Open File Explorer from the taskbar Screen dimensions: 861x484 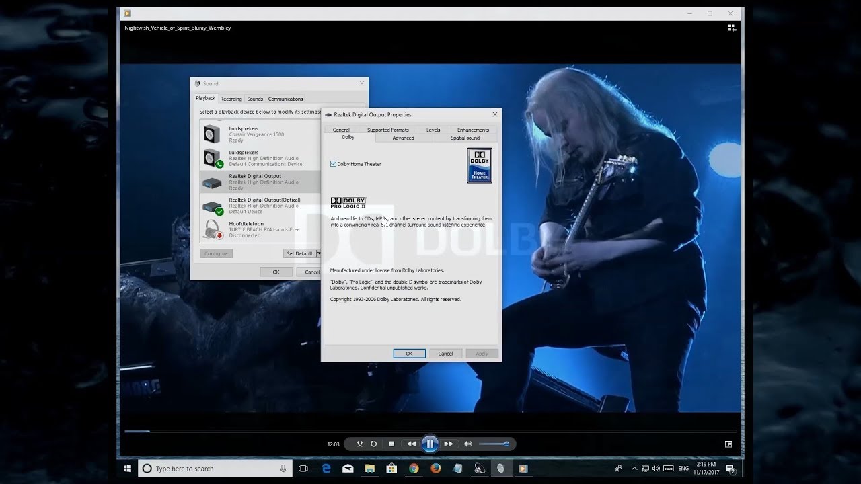click(370, 468)
